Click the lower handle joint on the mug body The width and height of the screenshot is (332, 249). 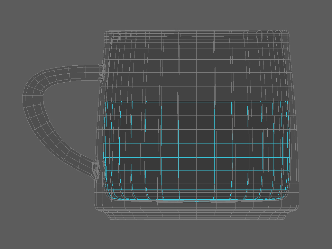(x=97, y=170)
